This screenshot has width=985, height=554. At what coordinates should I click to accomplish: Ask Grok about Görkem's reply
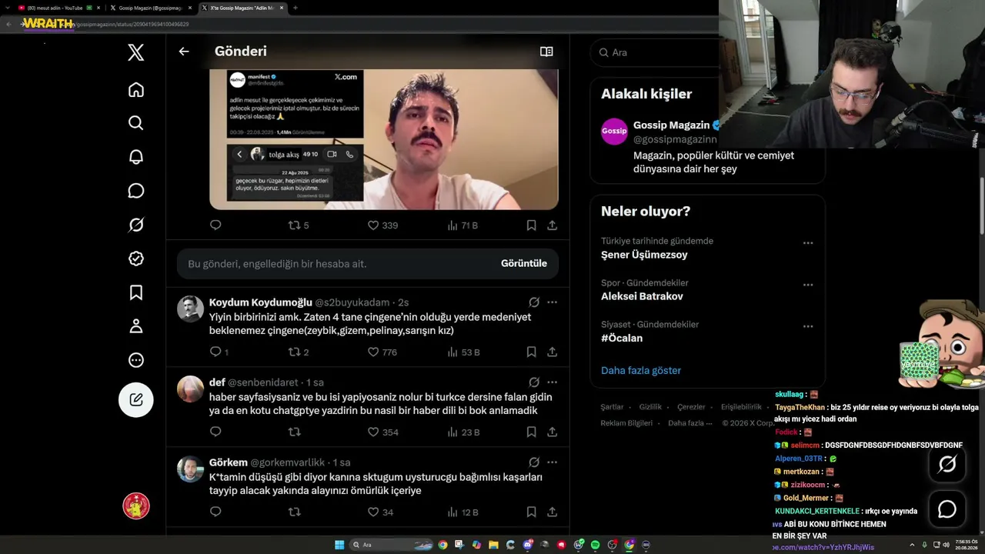(534, 462)
